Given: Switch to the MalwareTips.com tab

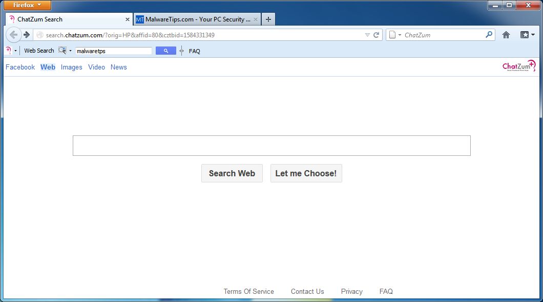Looking at the screenshot, I should [x=197, y=19].
